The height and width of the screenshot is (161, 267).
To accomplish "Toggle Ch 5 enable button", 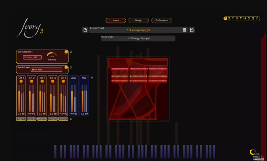I will point(63,81).
